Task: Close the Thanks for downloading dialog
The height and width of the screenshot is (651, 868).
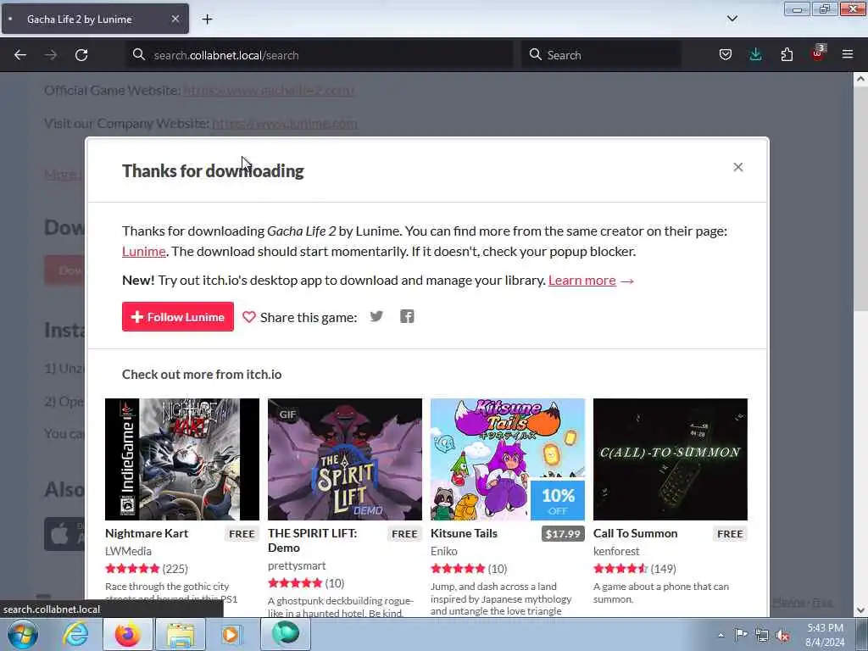Action: pyautogui.click(x=738, y=167)
